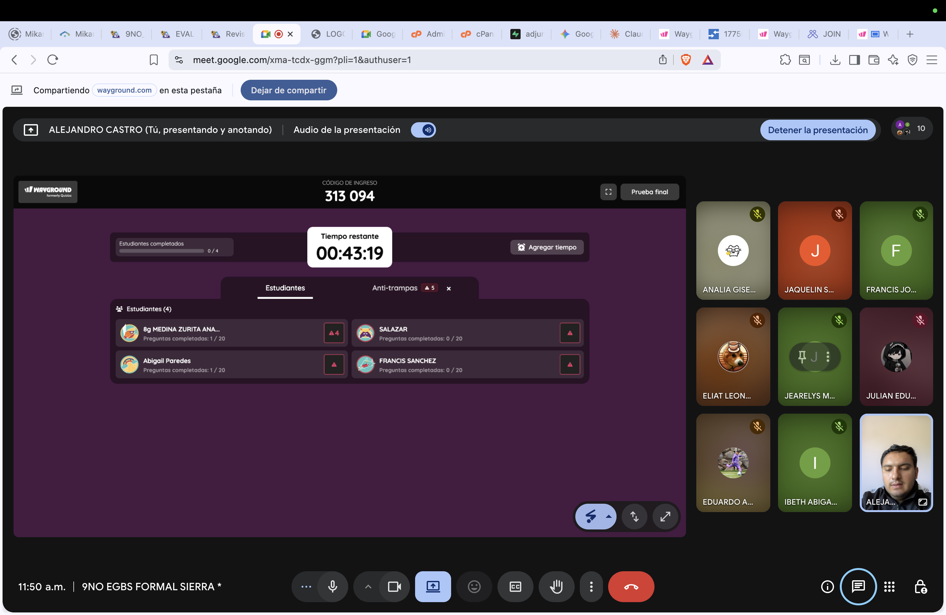The height and width of the screenshot is (615, 946).
Task: Click the red hang up call button
Action: point(631,586)
